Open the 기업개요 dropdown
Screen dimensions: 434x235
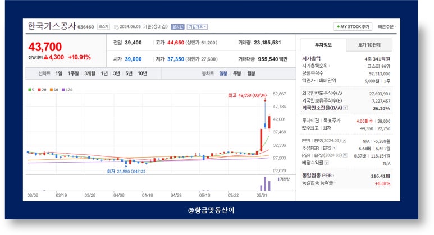[197, 26]
